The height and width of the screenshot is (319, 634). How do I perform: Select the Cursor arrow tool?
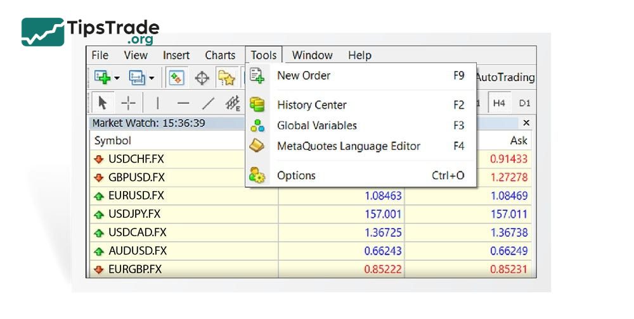tap(103, 103)
